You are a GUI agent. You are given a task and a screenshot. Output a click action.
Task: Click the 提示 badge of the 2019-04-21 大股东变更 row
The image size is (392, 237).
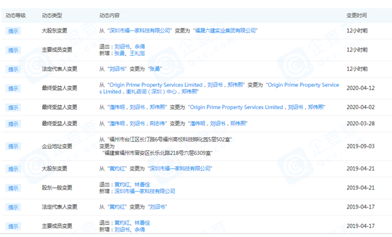13,169
